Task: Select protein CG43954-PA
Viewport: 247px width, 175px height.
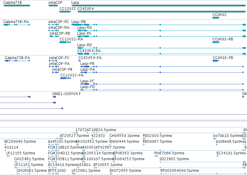Action: coord(80,61)
